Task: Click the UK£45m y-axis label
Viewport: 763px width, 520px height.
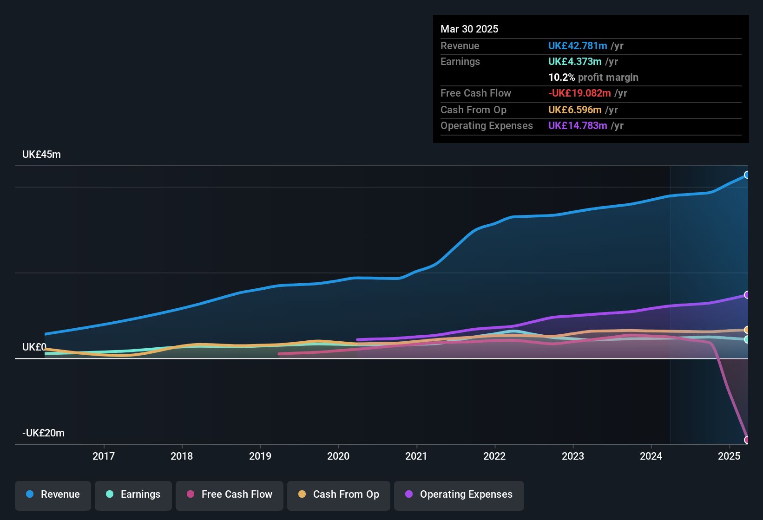Action: (41, 155)
